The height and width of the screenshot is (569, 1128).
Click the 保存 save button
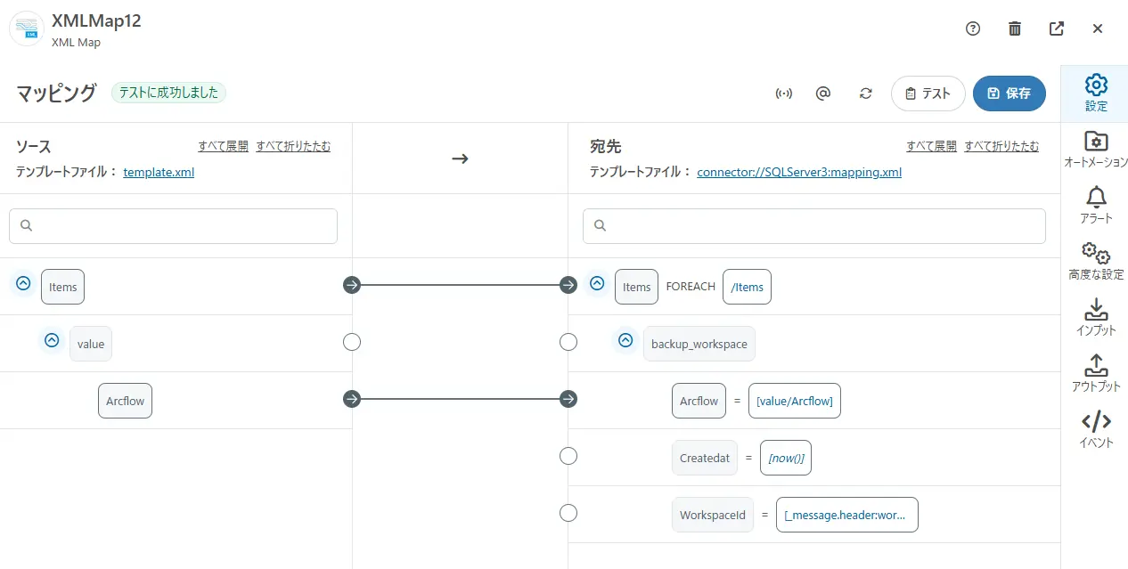[1009, 93]
